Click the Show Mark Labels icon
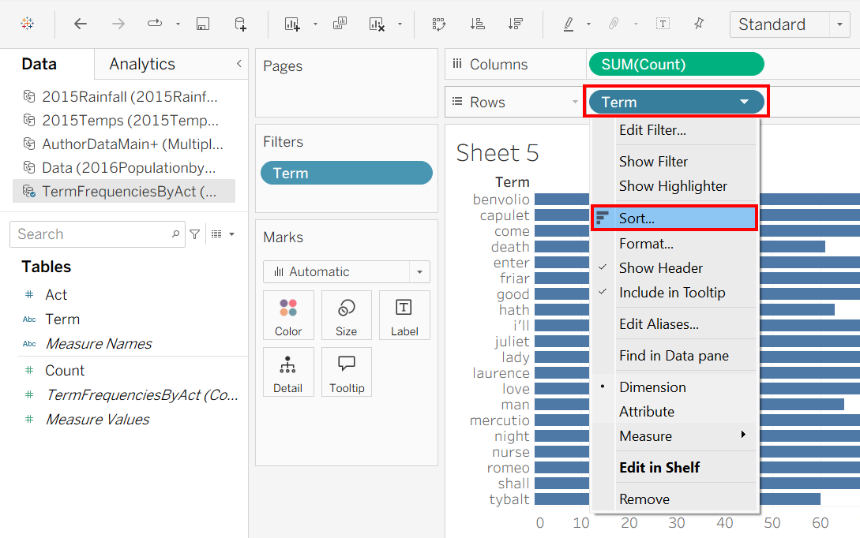Viewport: 860px width, 538px height. click(663, 24)
